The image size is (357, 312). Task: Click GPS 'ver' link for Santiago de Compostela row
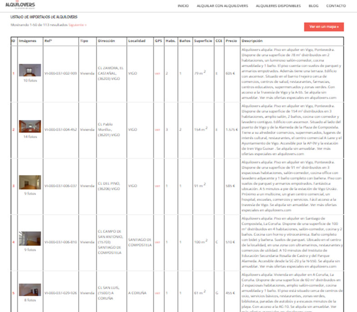pos(157,242)
